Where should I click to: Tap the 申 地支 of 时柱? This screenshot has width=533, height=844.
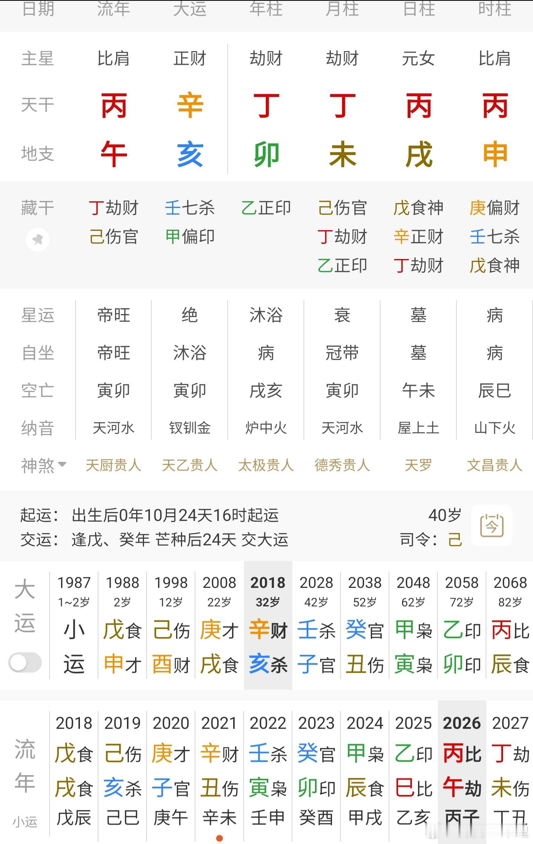tap(495, 154)
